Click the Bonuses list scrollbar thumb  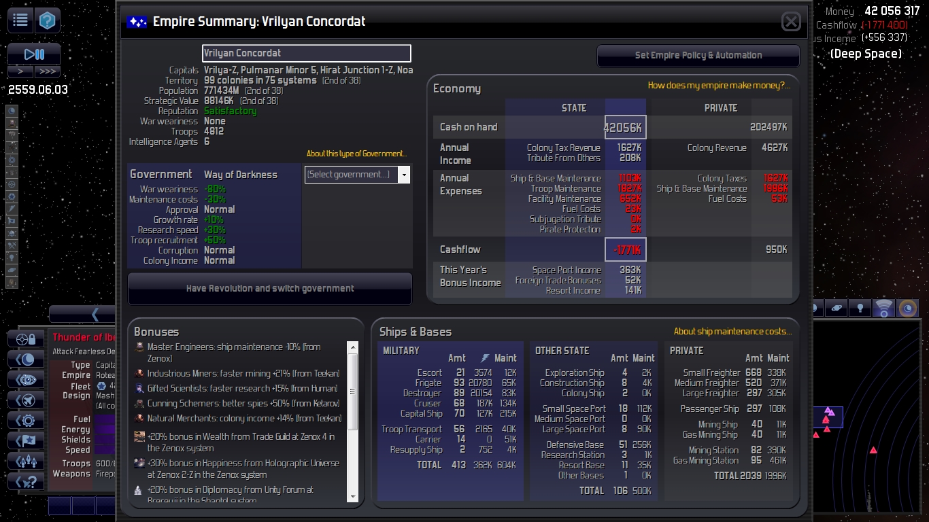point(352,391)
